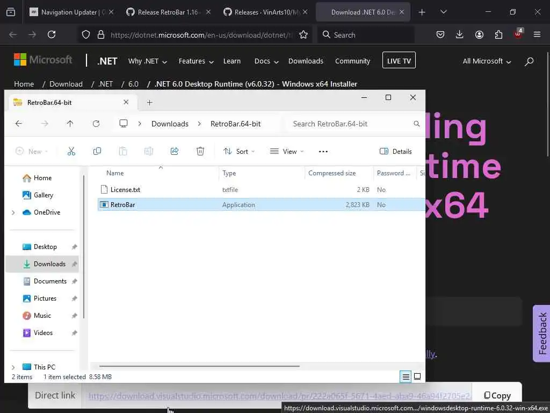The image size is (550, 413).
Task: Click the Rename icon in File Explorer toolbar
Action: [x=148, y=151]
